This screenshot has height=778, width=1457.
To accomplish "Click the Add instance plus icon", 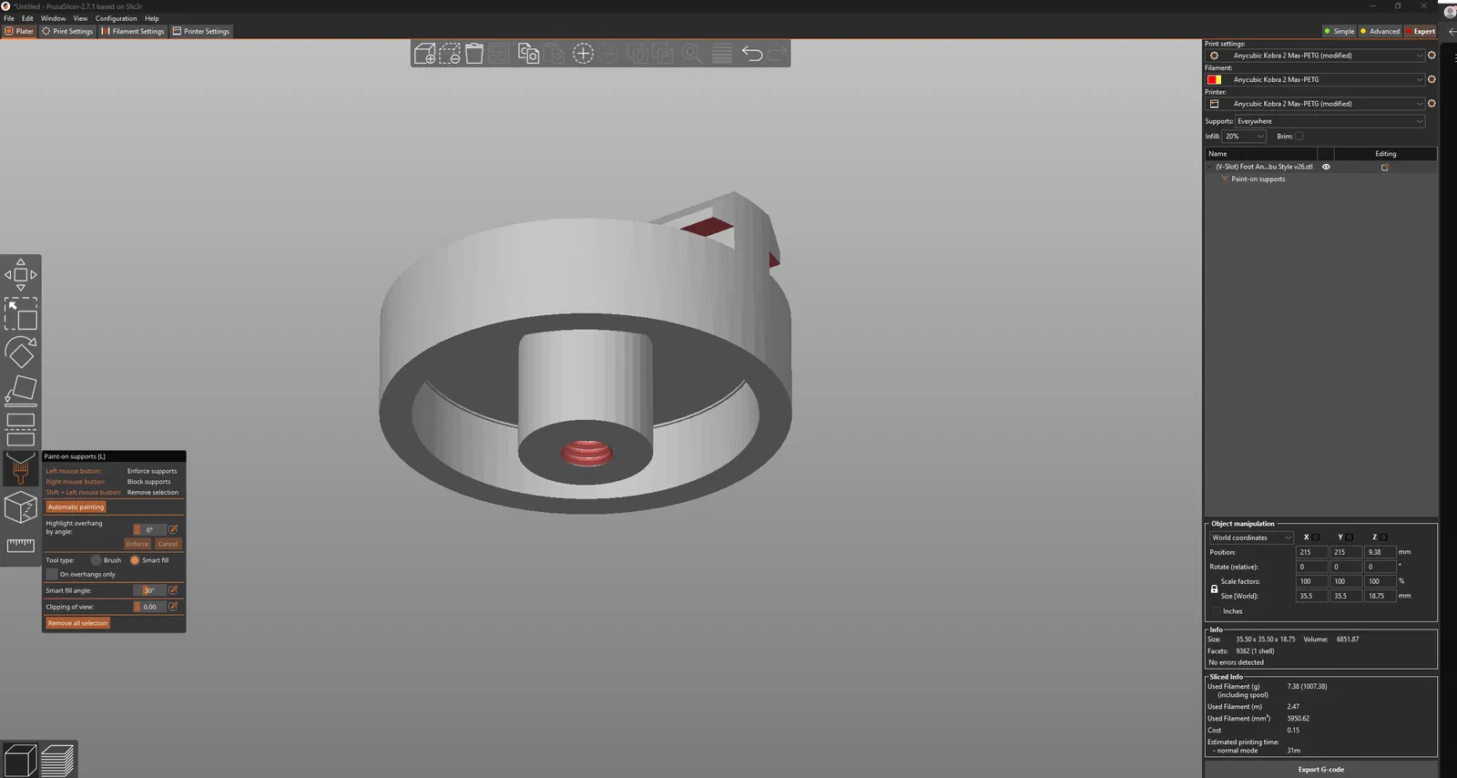I will (x=583, y=54).
